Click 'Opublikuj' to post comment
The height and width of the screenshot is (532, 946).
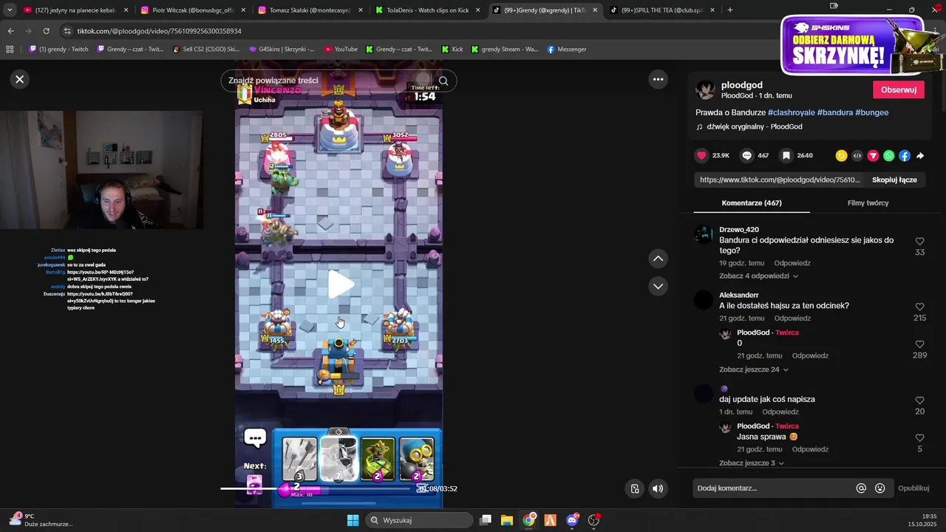[913, 488]
